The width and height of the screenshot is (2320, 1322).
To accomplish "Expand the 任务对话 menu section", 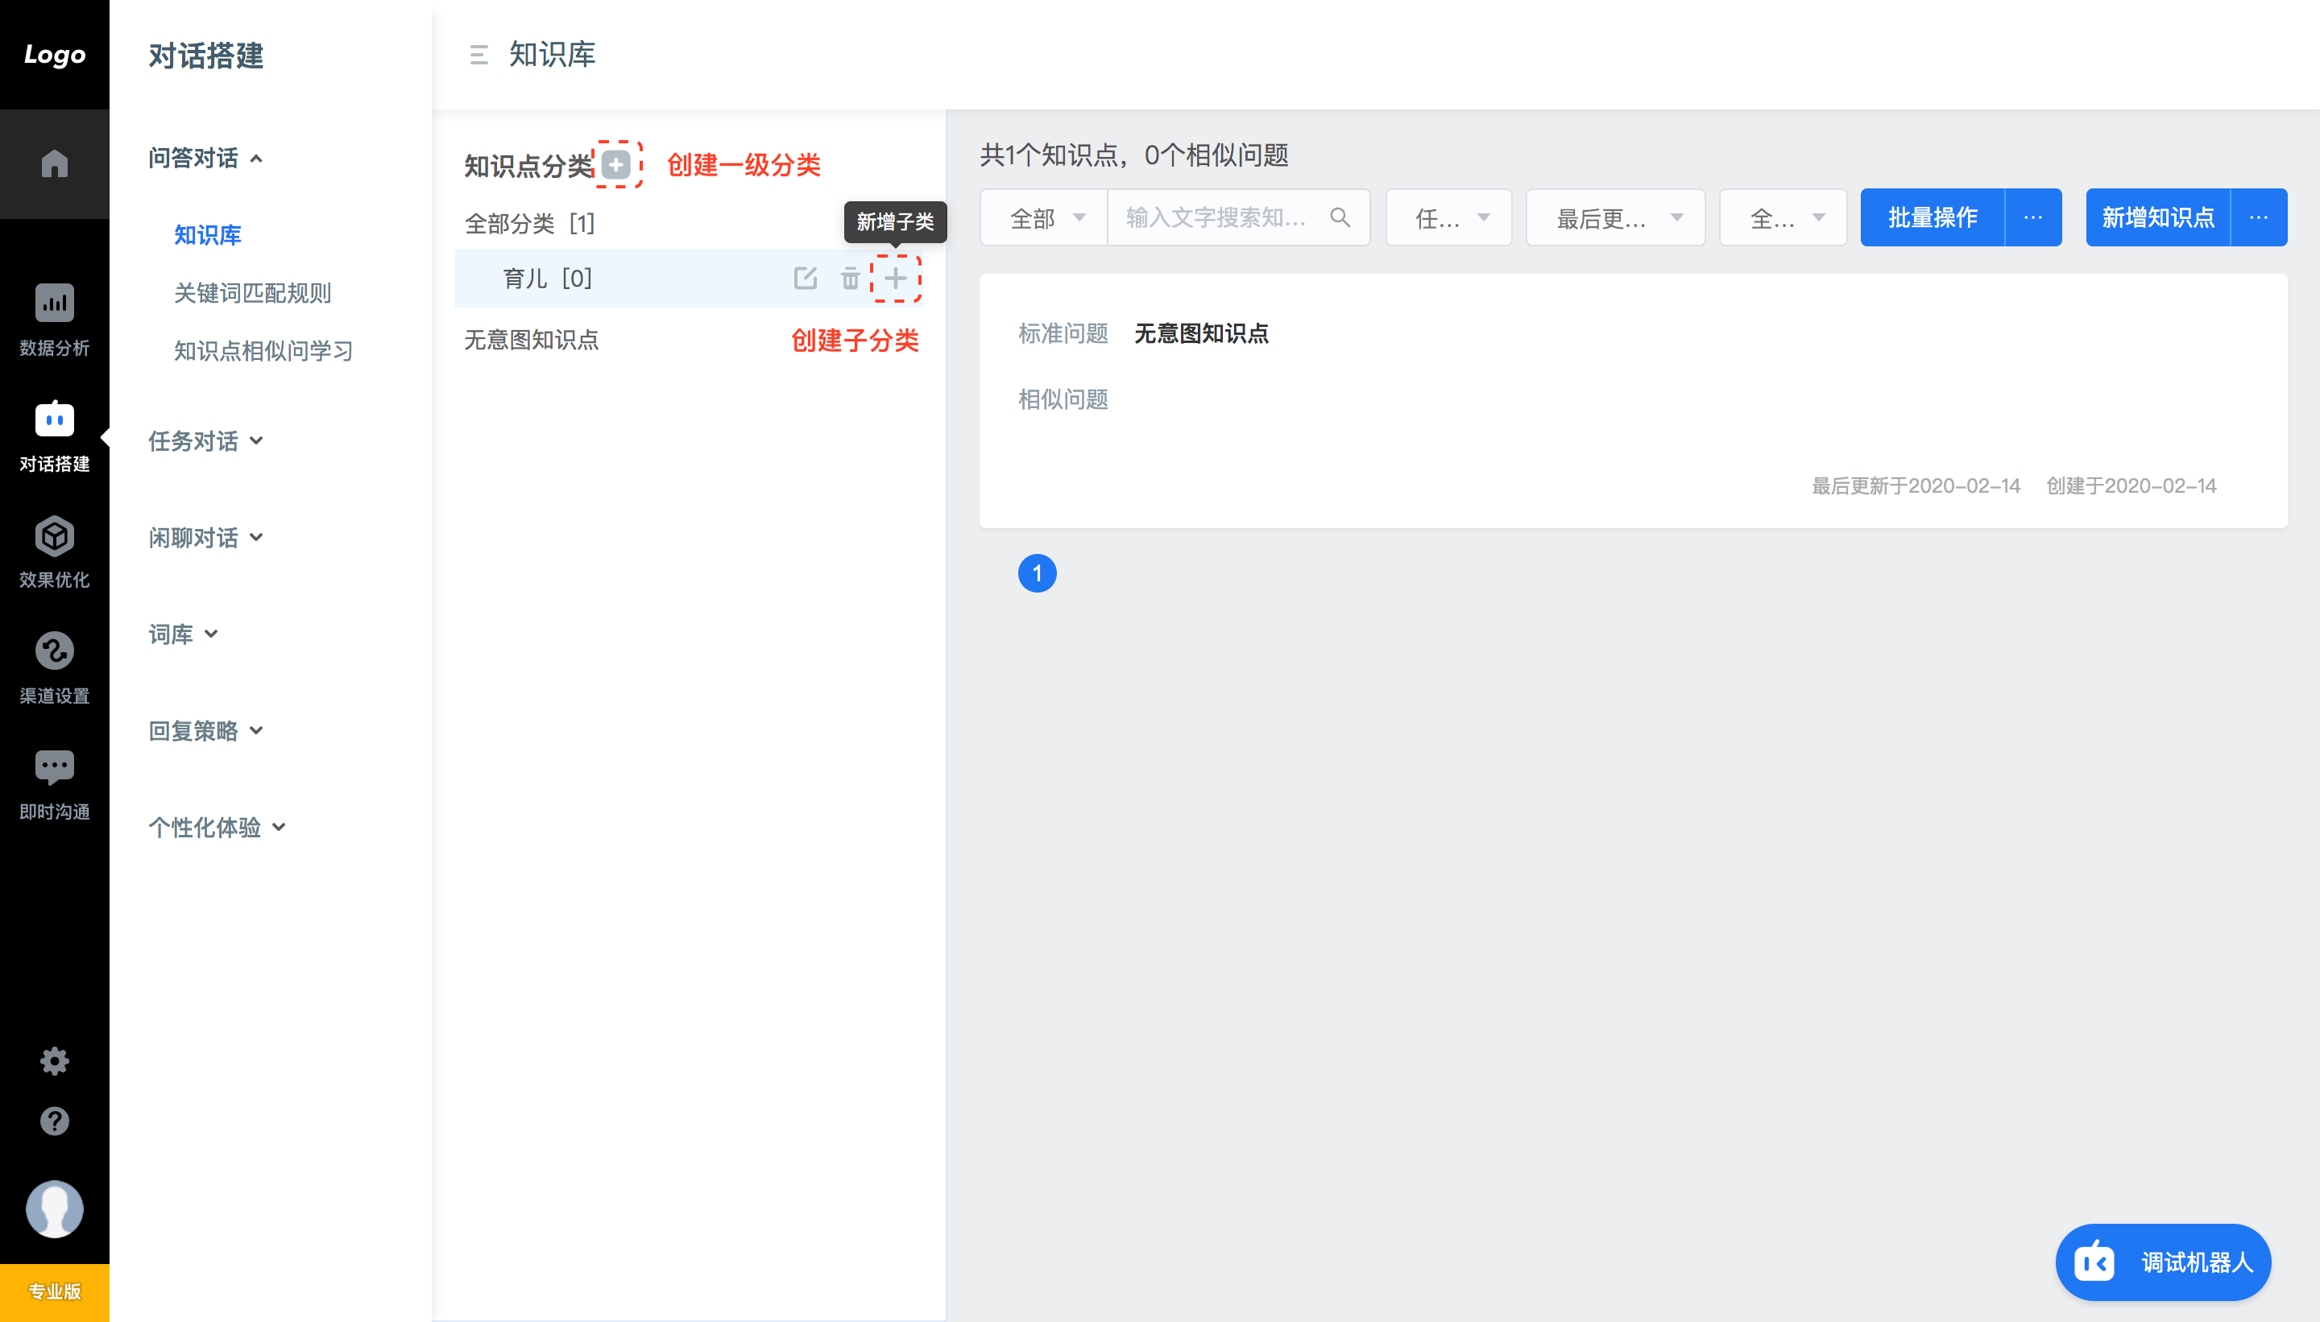I will point(205,440).
